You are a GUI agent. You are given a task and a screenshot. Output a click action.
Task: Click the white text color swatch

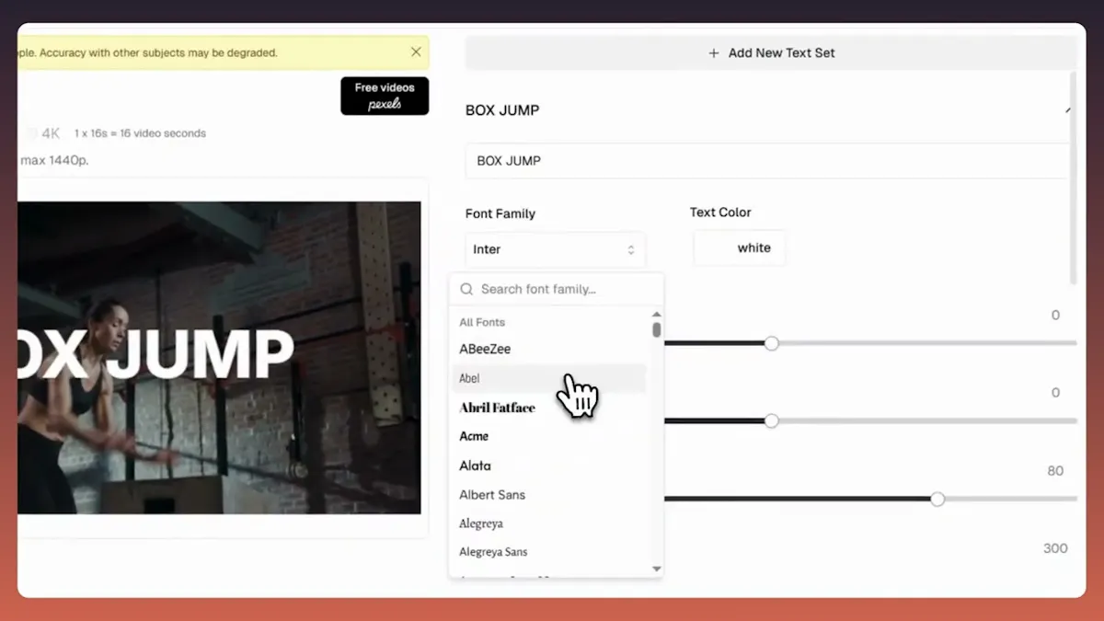(x=740, y=248)
